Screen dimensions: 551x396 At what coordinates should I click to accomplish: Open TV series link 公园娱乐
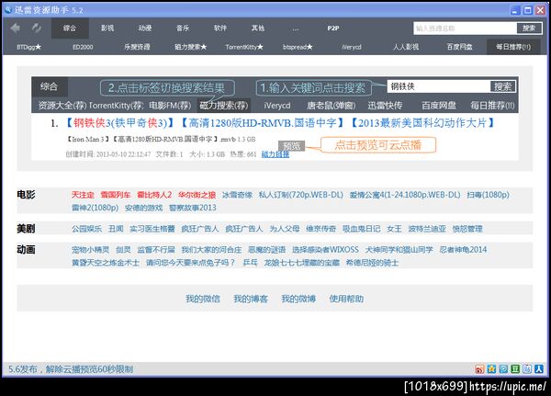86,229
